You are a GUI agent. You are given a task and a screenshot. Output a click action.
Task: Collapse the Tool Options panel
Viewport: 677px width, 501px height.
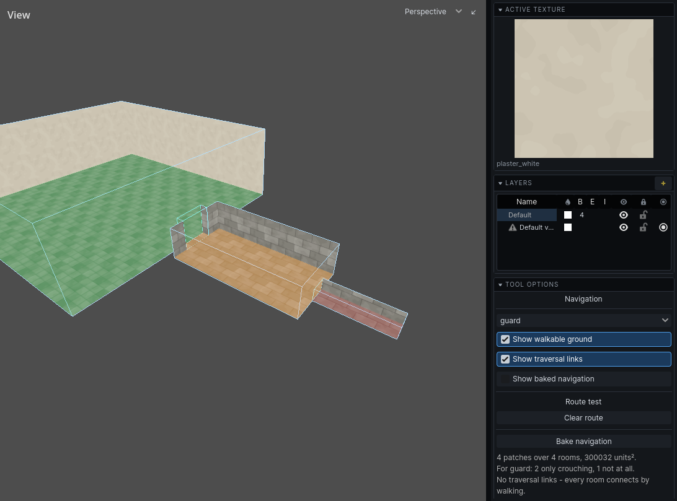click(x=500, y=285)
